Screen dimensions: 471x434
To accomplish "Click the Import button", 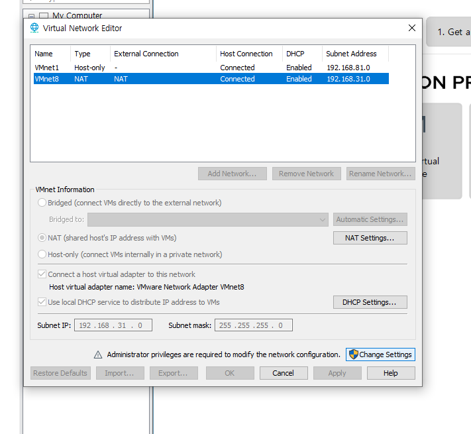I will (120, 373).
